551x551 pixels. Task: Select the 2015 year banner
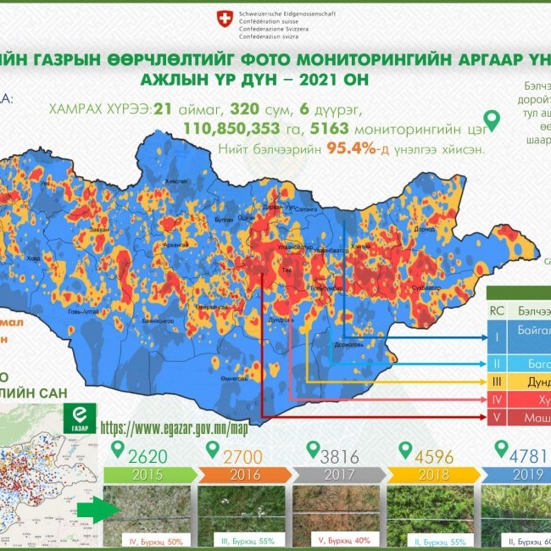pos(150,475)
